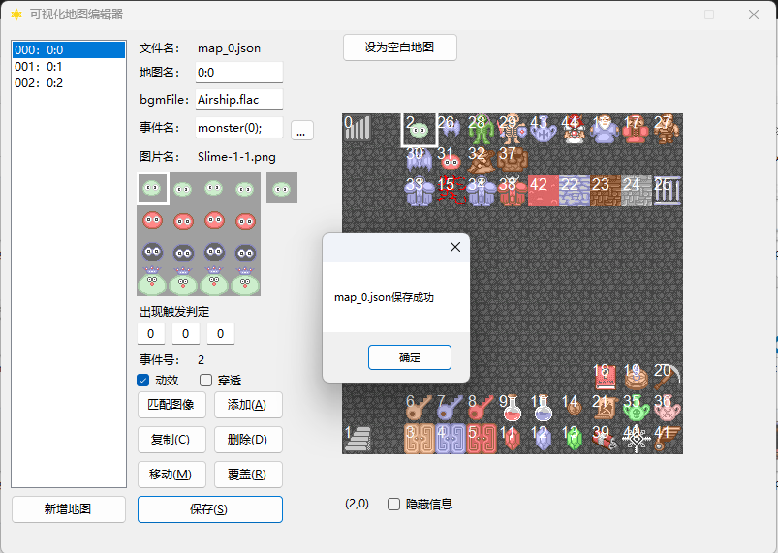Viewport: 778px width, 553px height.
Task: Click 匹配图像 button
Action: [x=171, y=405]
